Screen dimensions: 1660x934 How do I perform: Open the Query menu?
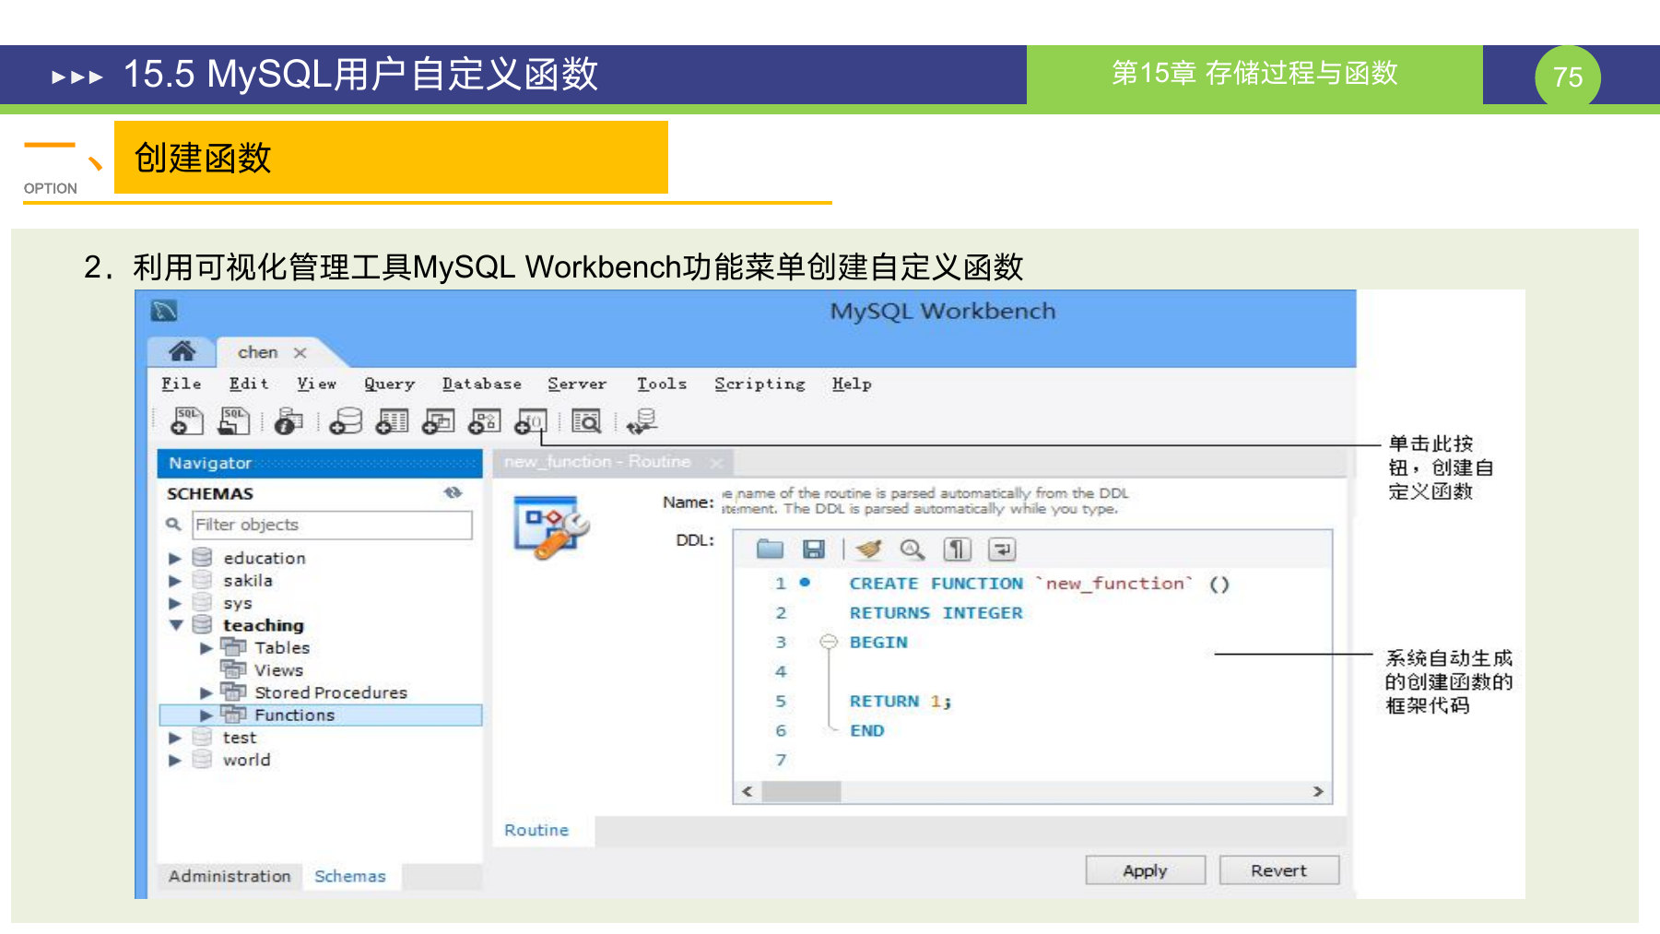coord(389,384)
